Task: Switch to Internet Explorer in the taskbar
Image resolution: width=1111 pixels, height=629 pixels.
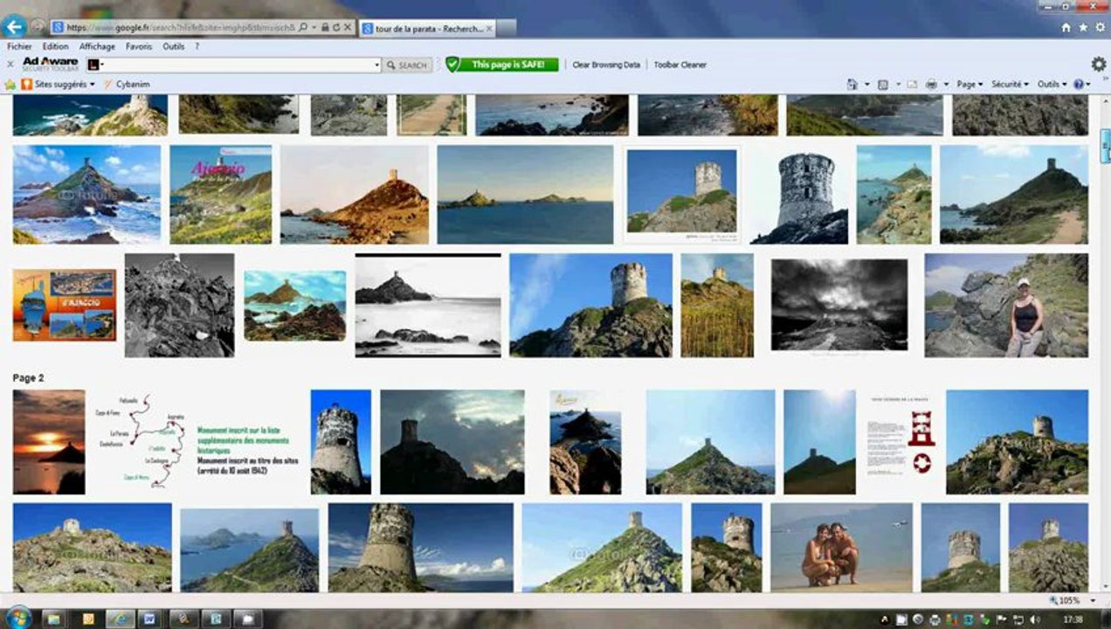Action: 121,619
